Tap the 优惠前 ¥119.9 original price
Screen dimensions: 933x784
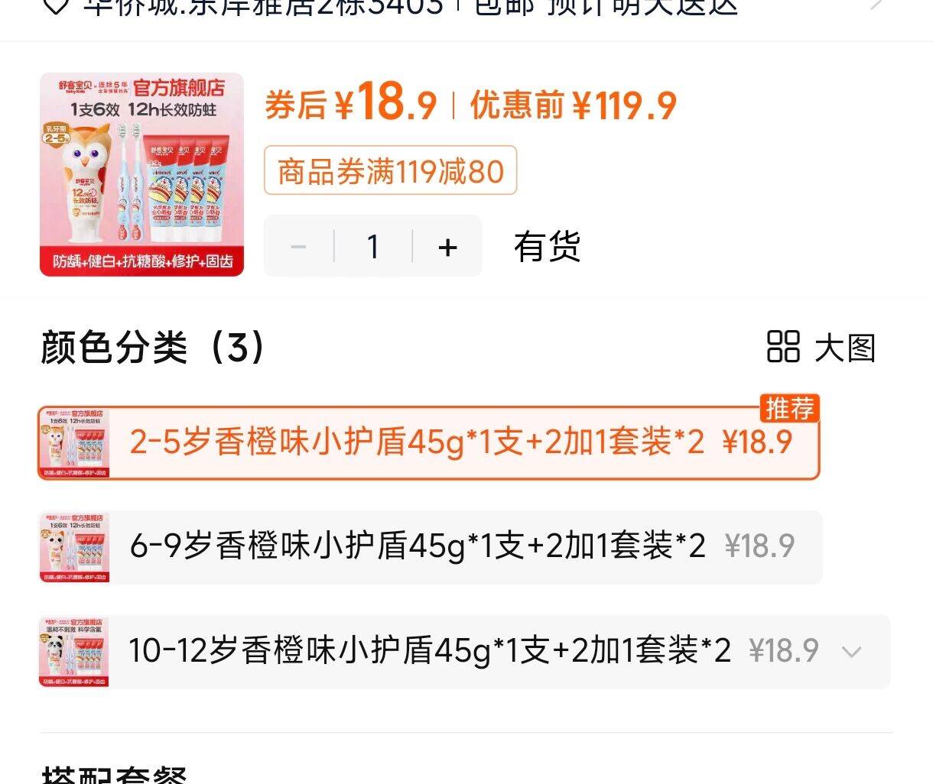[573, 105]
